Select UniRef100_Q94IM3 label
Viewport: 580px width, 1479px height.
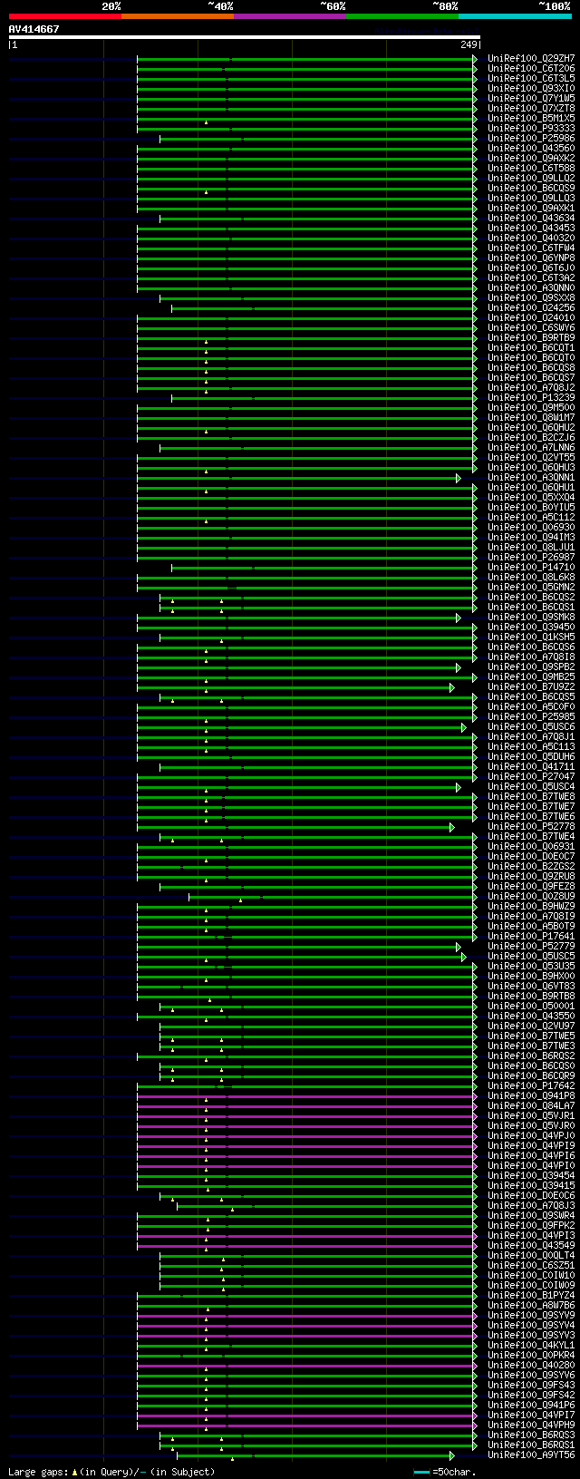[x=531, y=538]
